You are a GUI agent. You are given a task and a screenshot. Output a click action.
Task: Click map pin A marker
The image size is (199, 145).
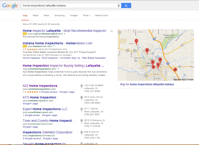[153, 63]
